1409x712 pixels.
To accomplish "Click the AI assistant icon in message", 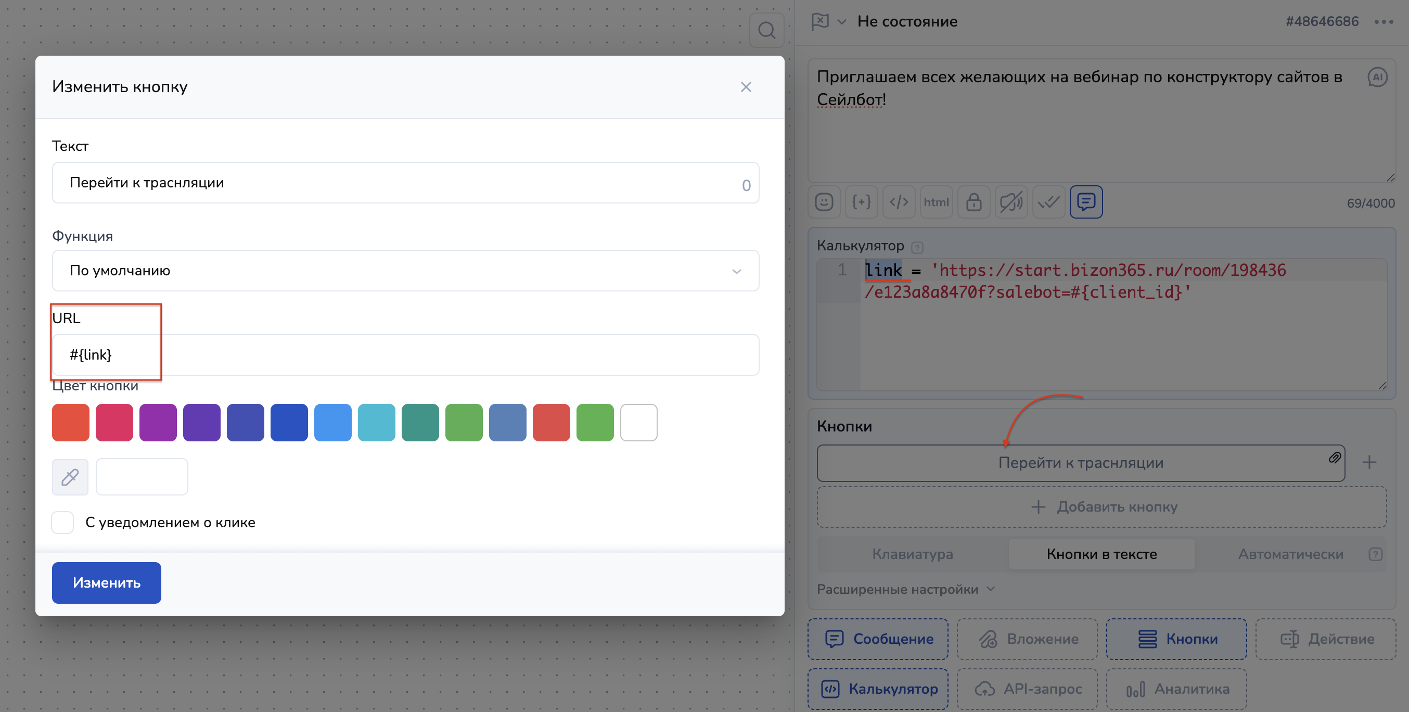I will coord(1377,77).
